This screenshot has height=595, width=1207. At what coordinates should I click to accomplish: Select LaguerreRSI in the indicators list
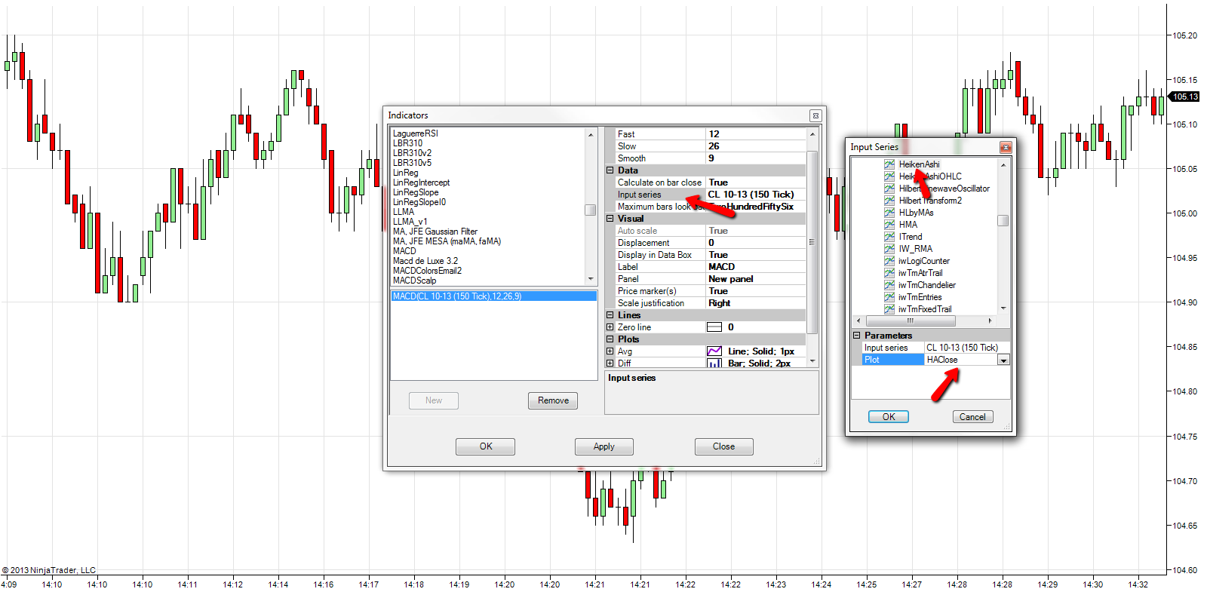[415, 133]
